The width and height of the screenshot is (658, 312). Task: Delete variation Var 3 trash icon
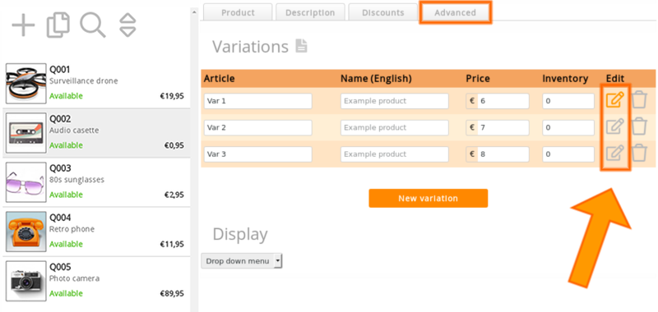[x=639, y=154]
